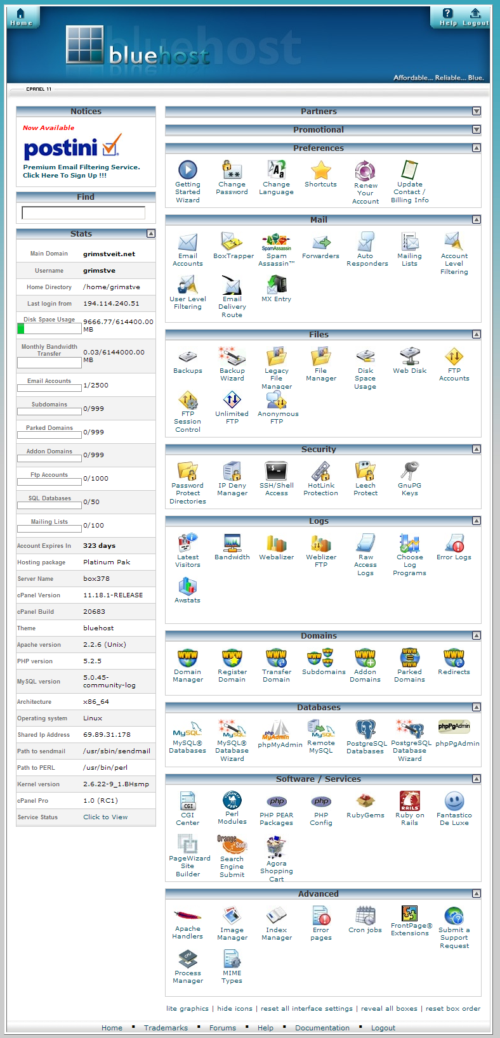The image size is (500, 1038).
Task: Open Forums in footer menu
Action: tap(223, 1028)
